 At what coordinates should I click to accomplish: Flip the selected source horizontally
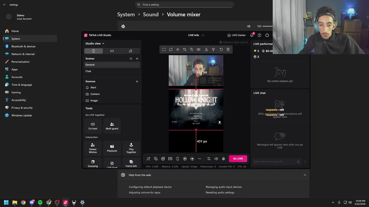(199, 49)
